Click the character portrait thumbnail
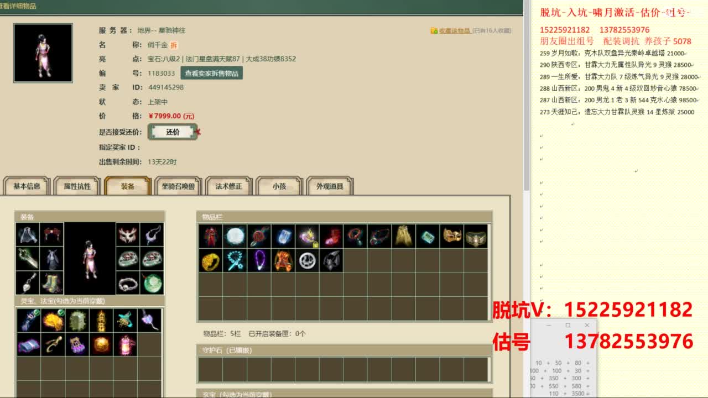 [x=43, y=53]
